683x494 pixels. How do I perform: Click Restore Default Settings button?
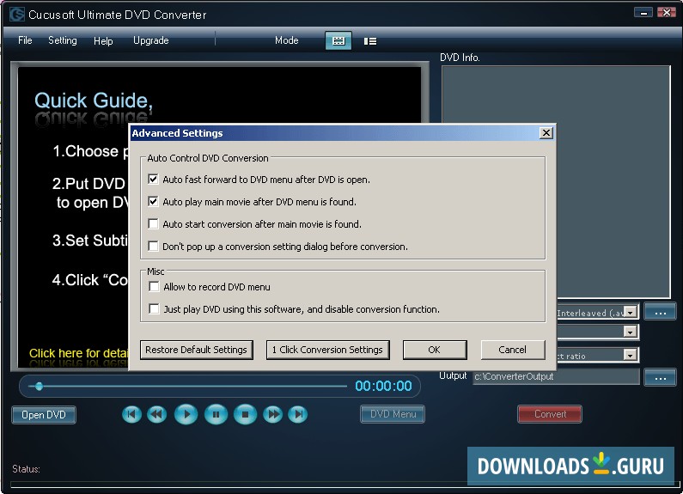point(197,350)
